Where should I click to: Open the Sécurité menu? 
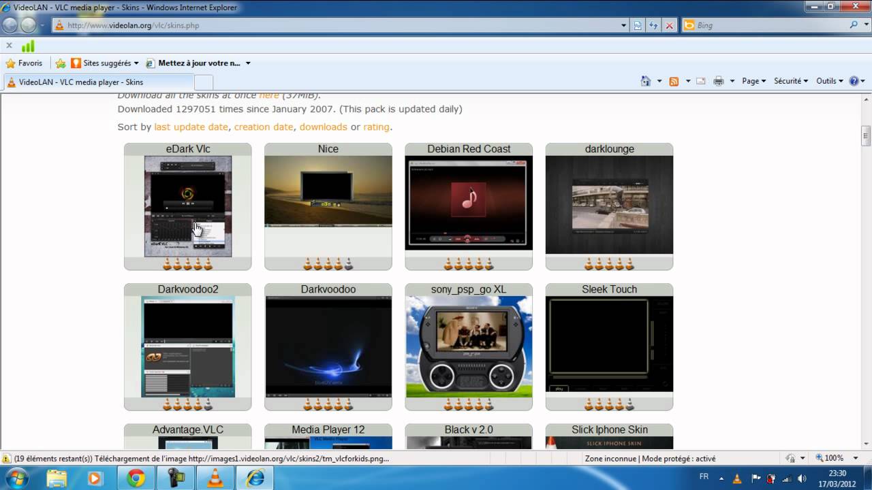pos(791,81)
